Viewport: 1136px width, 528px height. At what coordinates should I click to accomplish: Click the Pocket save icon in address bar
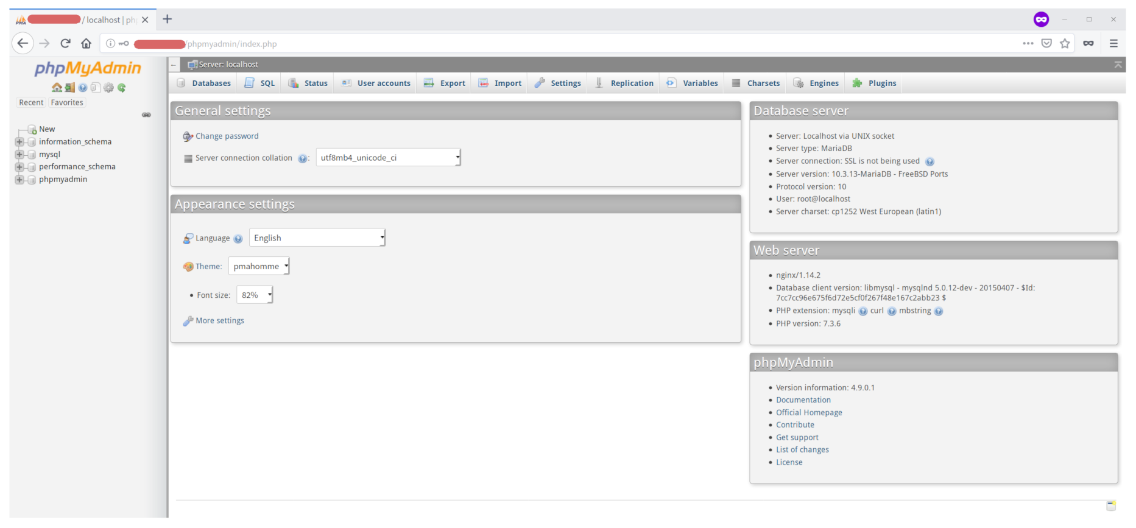pos(1046,43)
